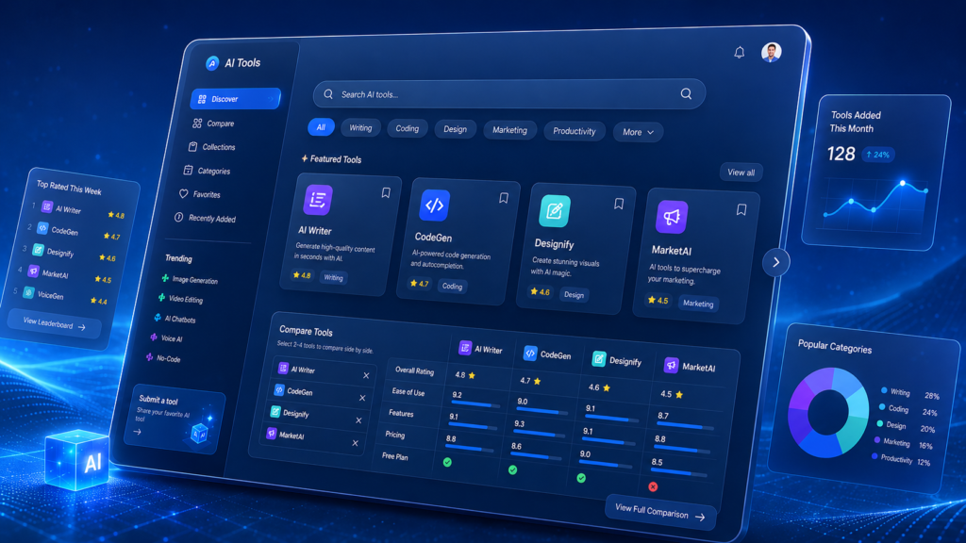The height and width of the screenshot is (543, 966).
Task: Select the Coding filter chip
Action: pos(407,128)
